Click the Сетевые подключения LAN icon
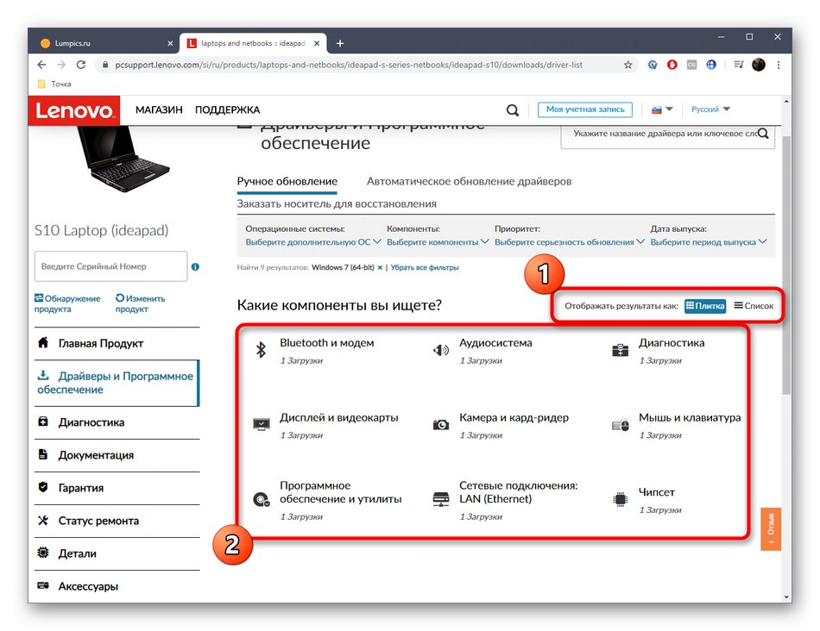Image resolution: width=820 pixels, height=631 pixels. 441,499
